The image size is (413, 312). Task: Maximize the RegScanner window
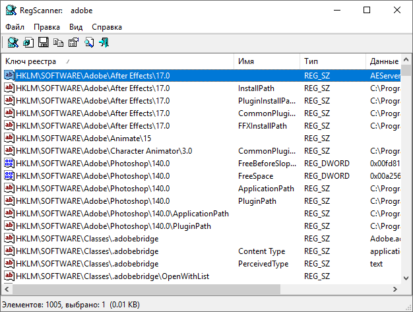coord(367,10)
